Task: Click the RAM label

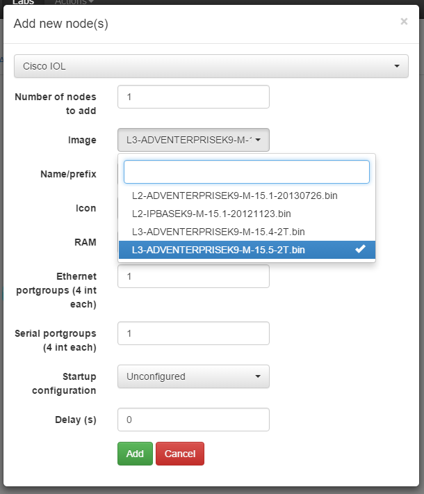Action: 85,242
